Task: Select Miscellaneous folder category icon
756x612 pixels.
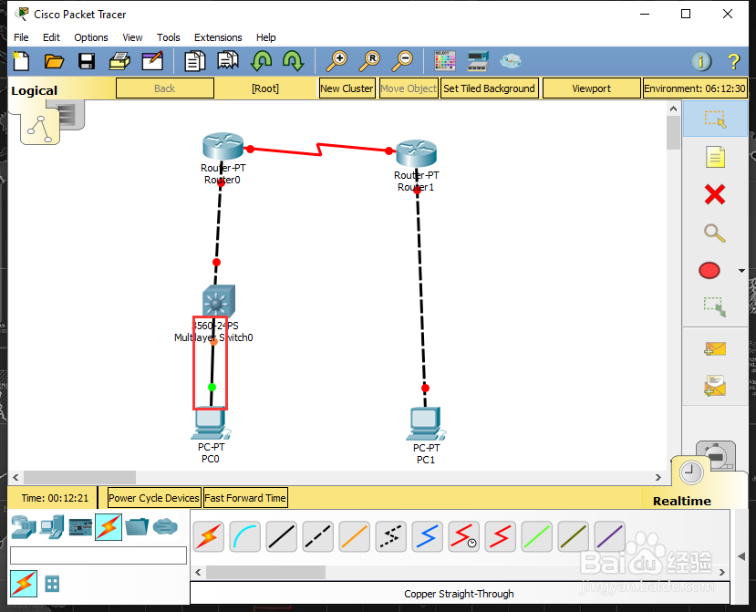Action: (x=137, y=526)
